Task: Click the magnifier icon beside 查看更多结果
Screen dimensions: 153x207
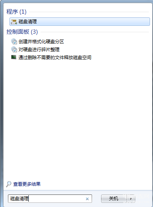Action: coord(9,184)
